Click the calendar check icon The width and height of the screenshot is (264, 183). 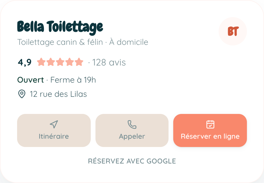click(x=210, y=125)
